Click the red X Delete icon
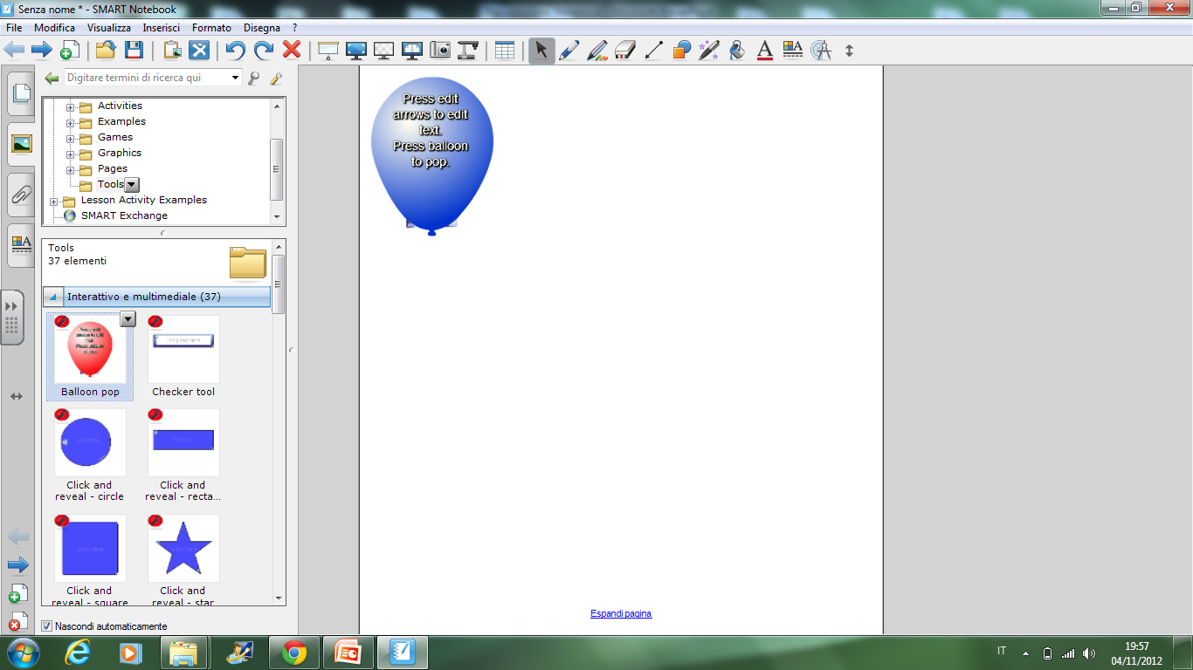This screenshot has height=670, width=1193. pos(292,50)
